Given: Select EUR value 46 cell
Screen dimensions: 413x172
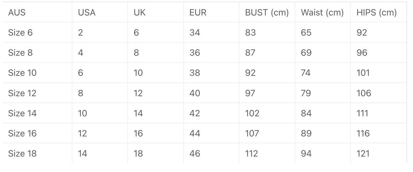Looking at the screenshot, I should [195, 153].
